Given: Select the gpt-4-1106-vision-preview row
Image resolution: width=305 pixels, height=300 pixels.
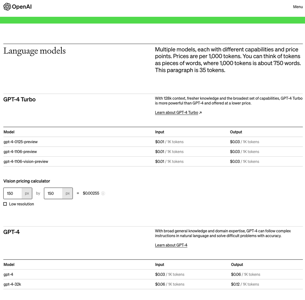Looking at the screenshot, I should 153,161.
